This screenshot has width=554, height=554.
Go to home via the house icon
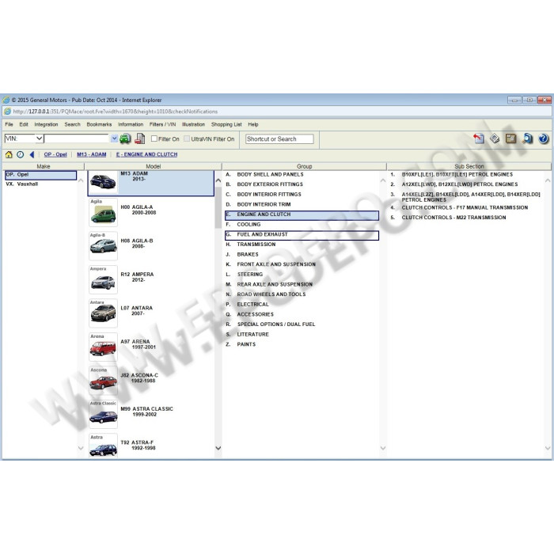pyautogui.click(x=9, y=154)
